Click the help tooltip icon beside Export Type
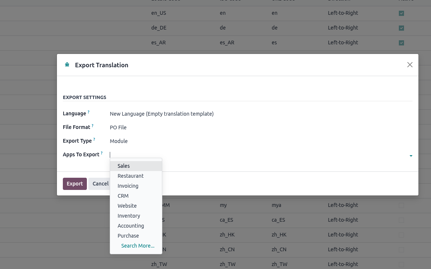431x269 pixels. tap(94, 139)
